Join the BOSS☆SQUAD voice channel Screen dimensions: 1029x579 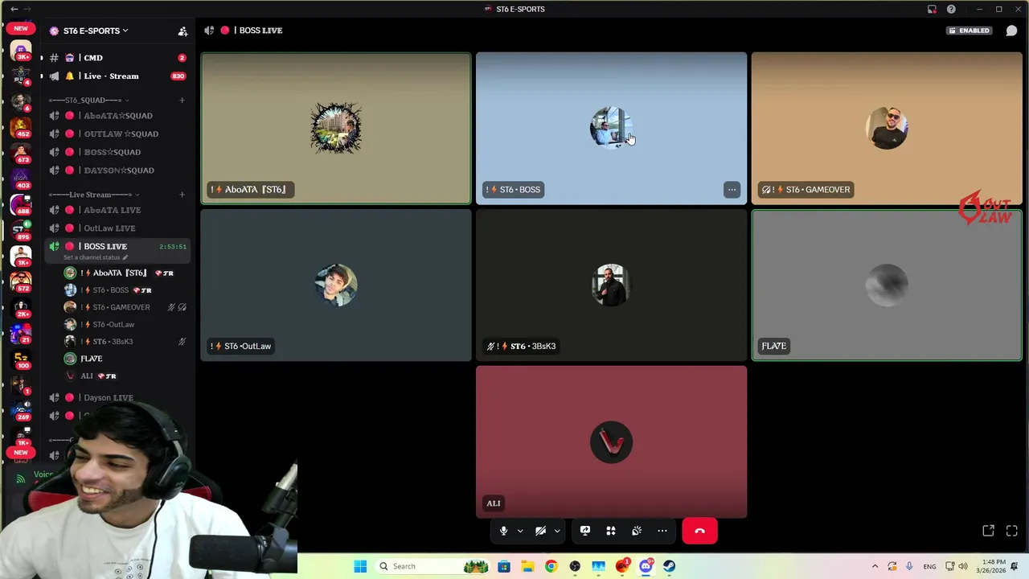117,152
